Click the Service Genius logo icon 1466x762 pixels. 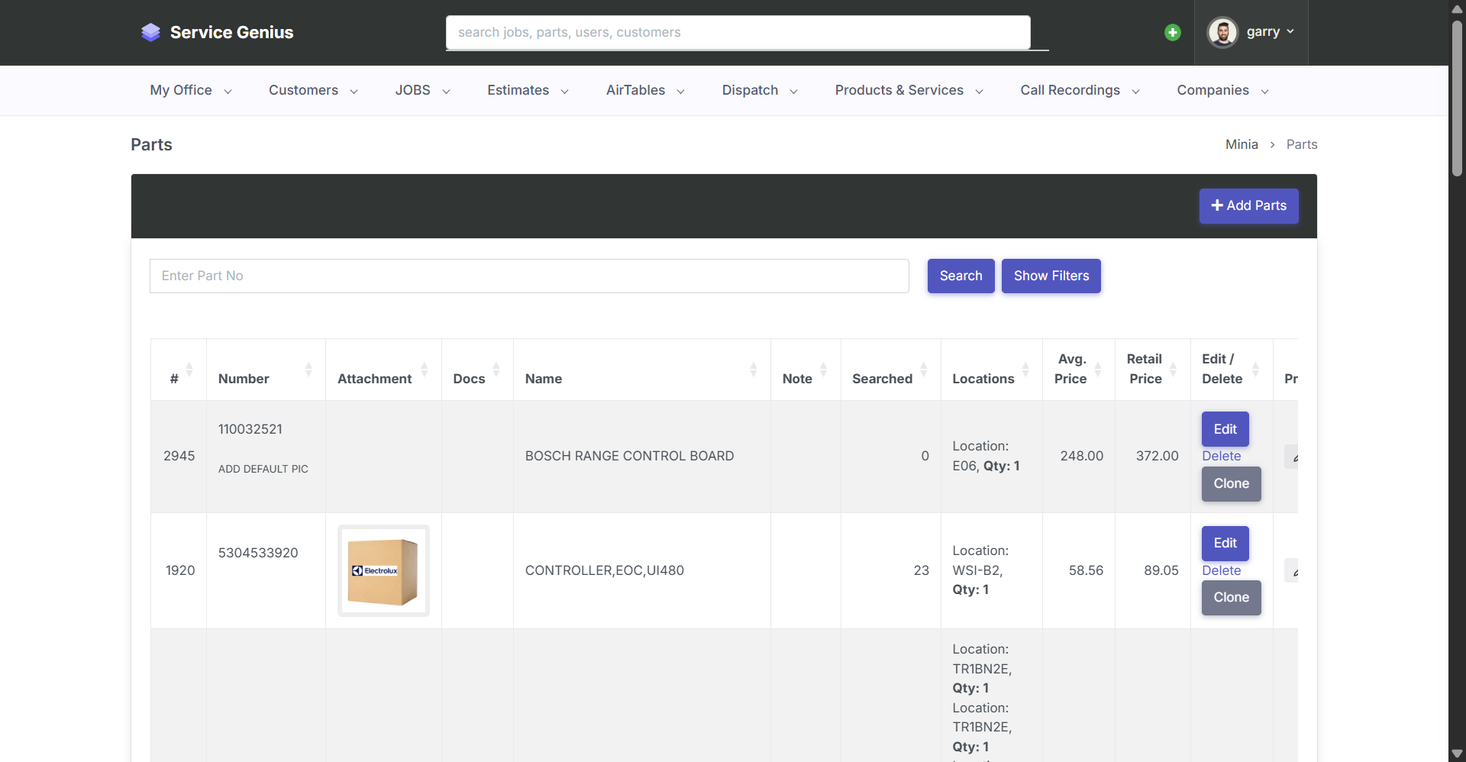point(150,32)
